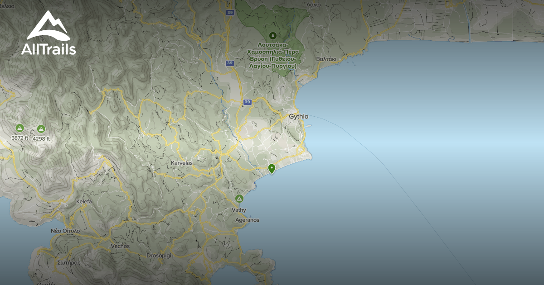Click the leftmost 39 highway shield

coord(229,63)
